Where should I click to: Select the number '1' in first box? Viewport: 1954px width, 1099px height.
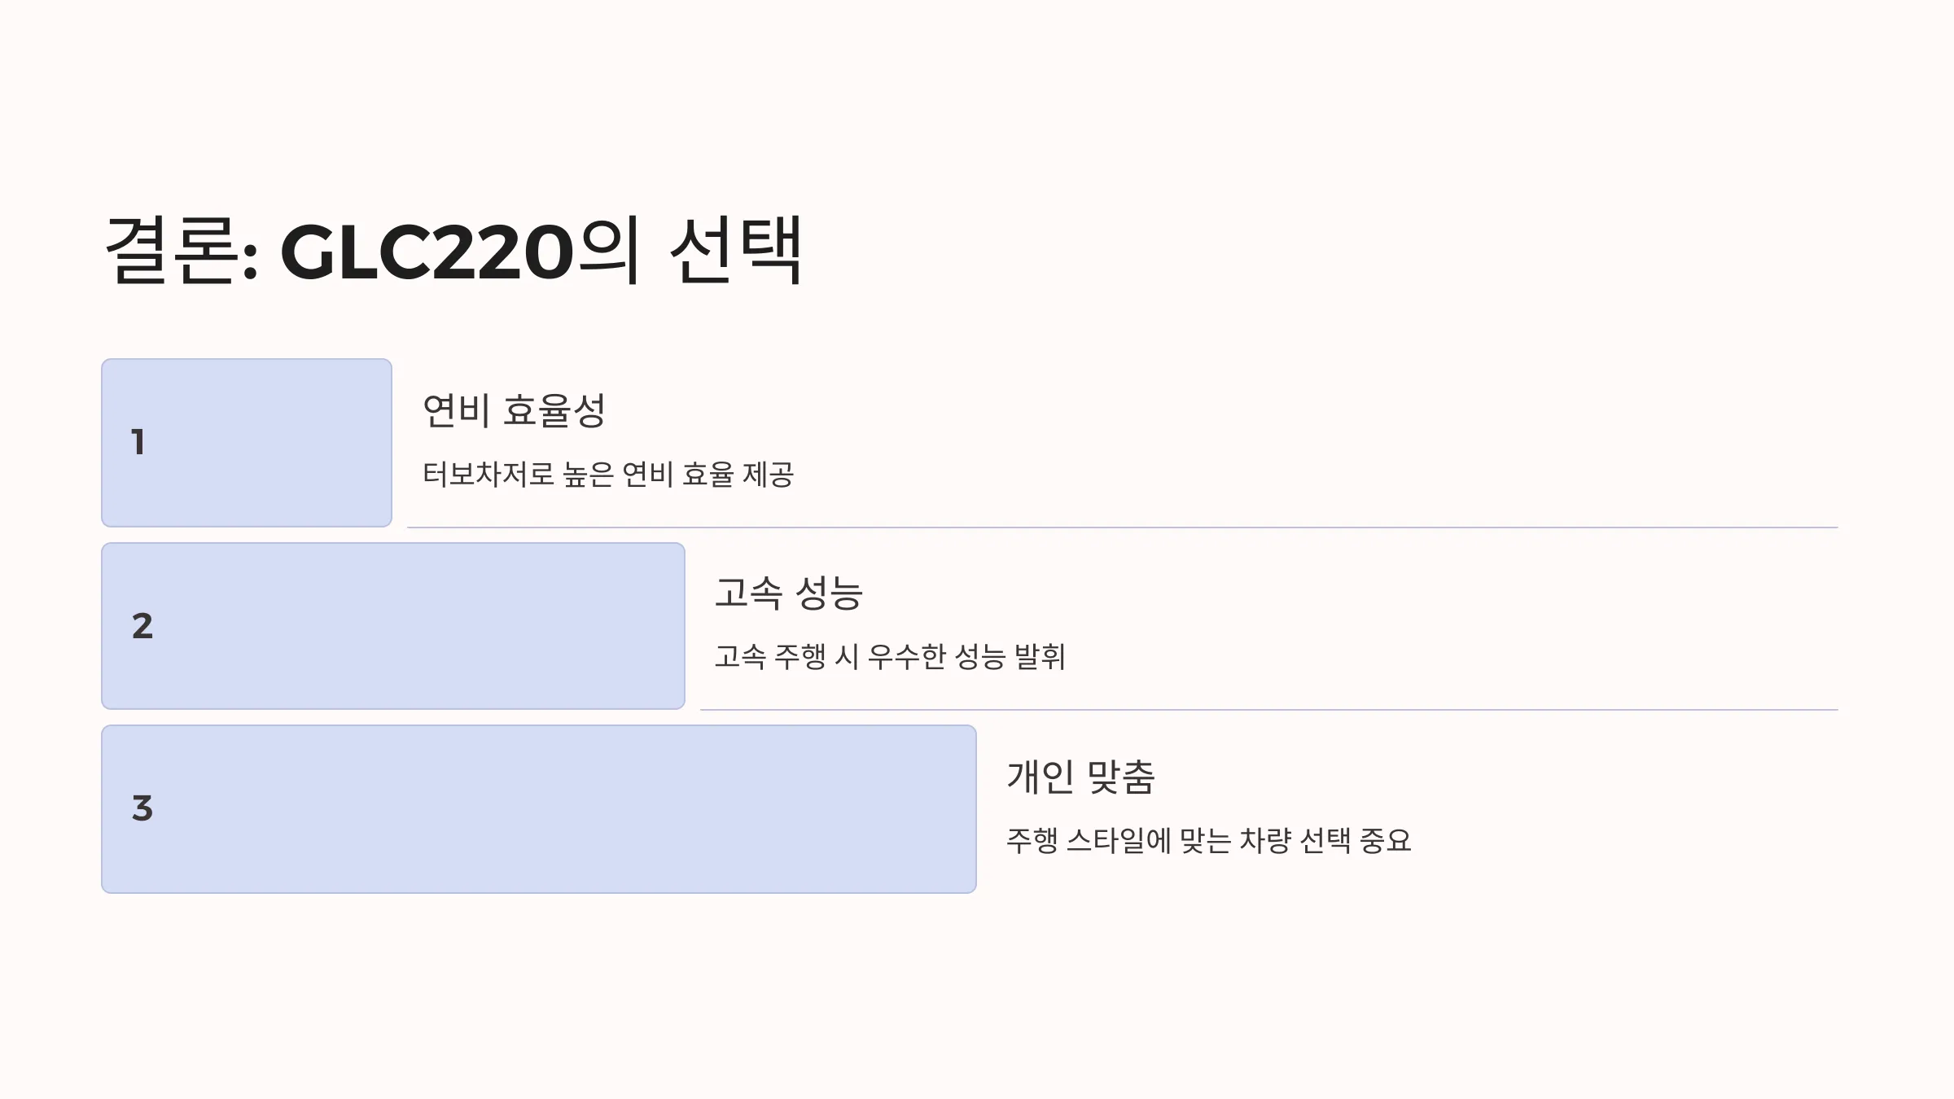pos(138,442)
